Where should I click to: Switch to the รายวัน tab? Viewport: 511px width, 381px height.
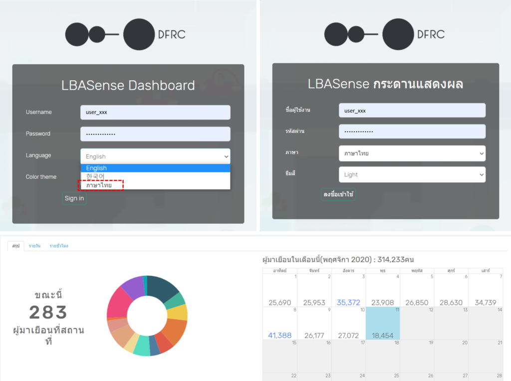[x=34, y=246]
